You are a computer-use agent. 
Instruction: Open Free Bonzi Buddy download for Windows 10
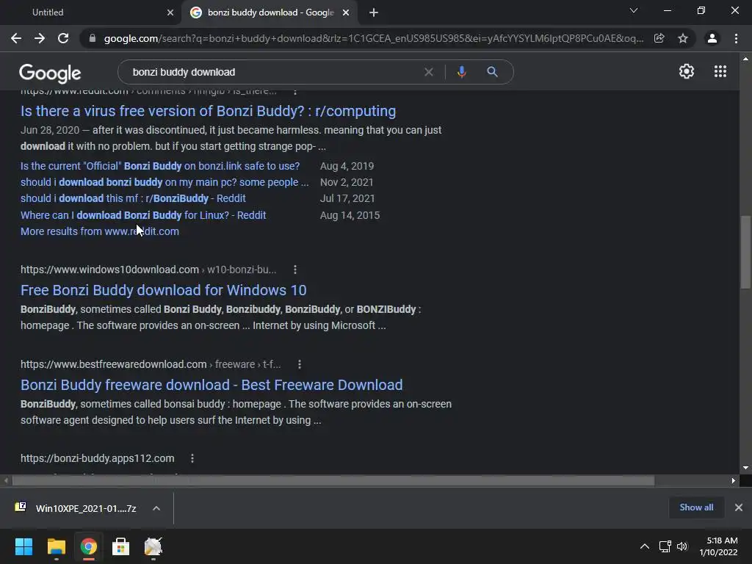coord(164,290)
